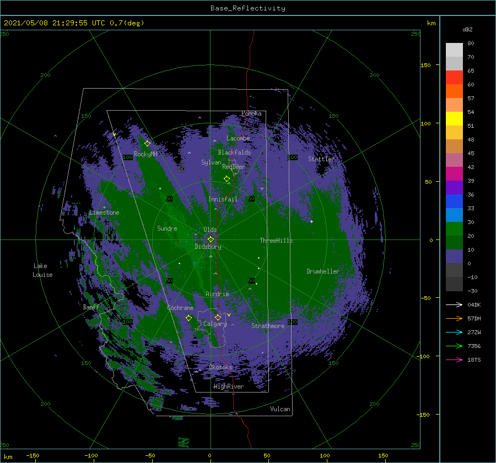Pick the magenta 42-39 dBZ swatch
The height and width of the screenshot is (463, 496).
(454, 174)
